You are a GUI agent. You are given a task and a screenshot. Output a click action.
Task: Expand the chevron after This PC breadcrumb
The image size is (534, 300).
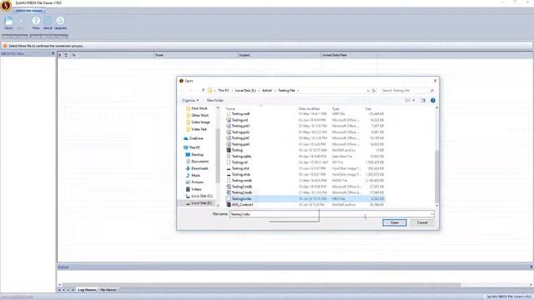232,91
